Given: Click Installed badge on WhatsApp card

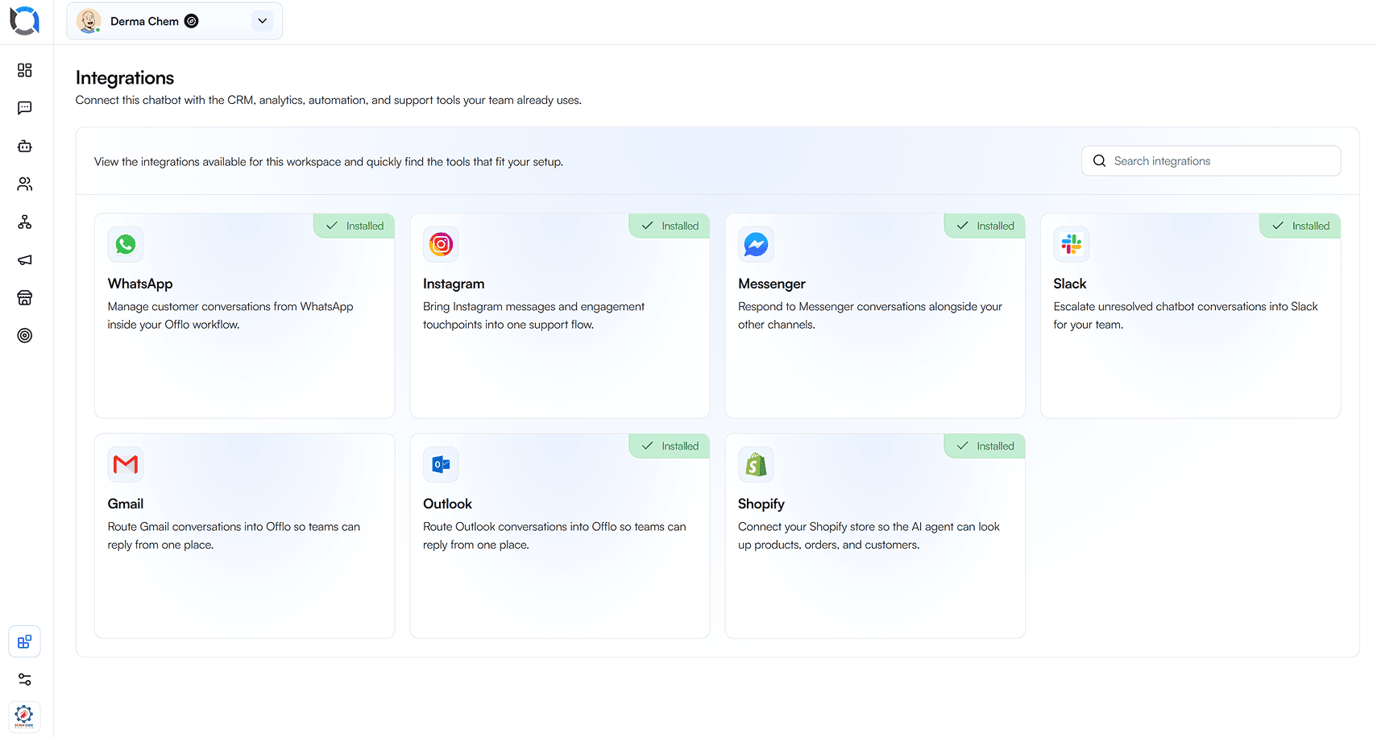Looking at the screenshot, I should pos(355,226).
